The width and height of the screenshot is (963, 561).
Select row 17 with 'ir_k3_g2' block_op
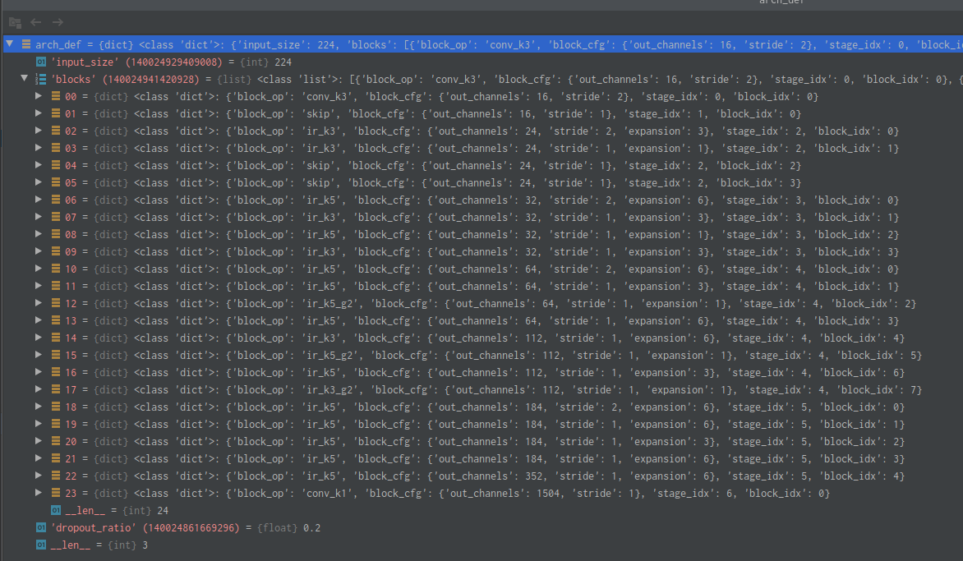click(482, 390)
